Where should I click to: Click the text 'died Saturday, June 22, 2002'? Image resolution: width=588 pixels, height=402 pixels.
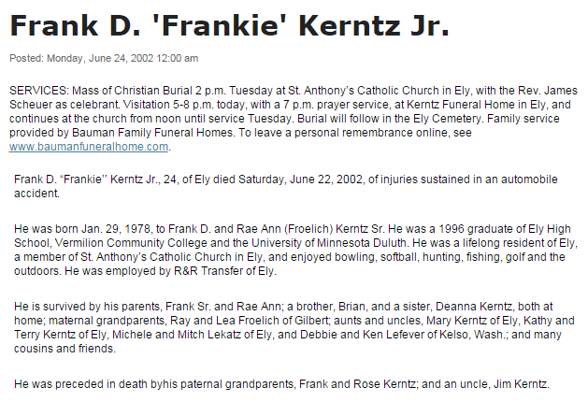(x=288, y=179)
